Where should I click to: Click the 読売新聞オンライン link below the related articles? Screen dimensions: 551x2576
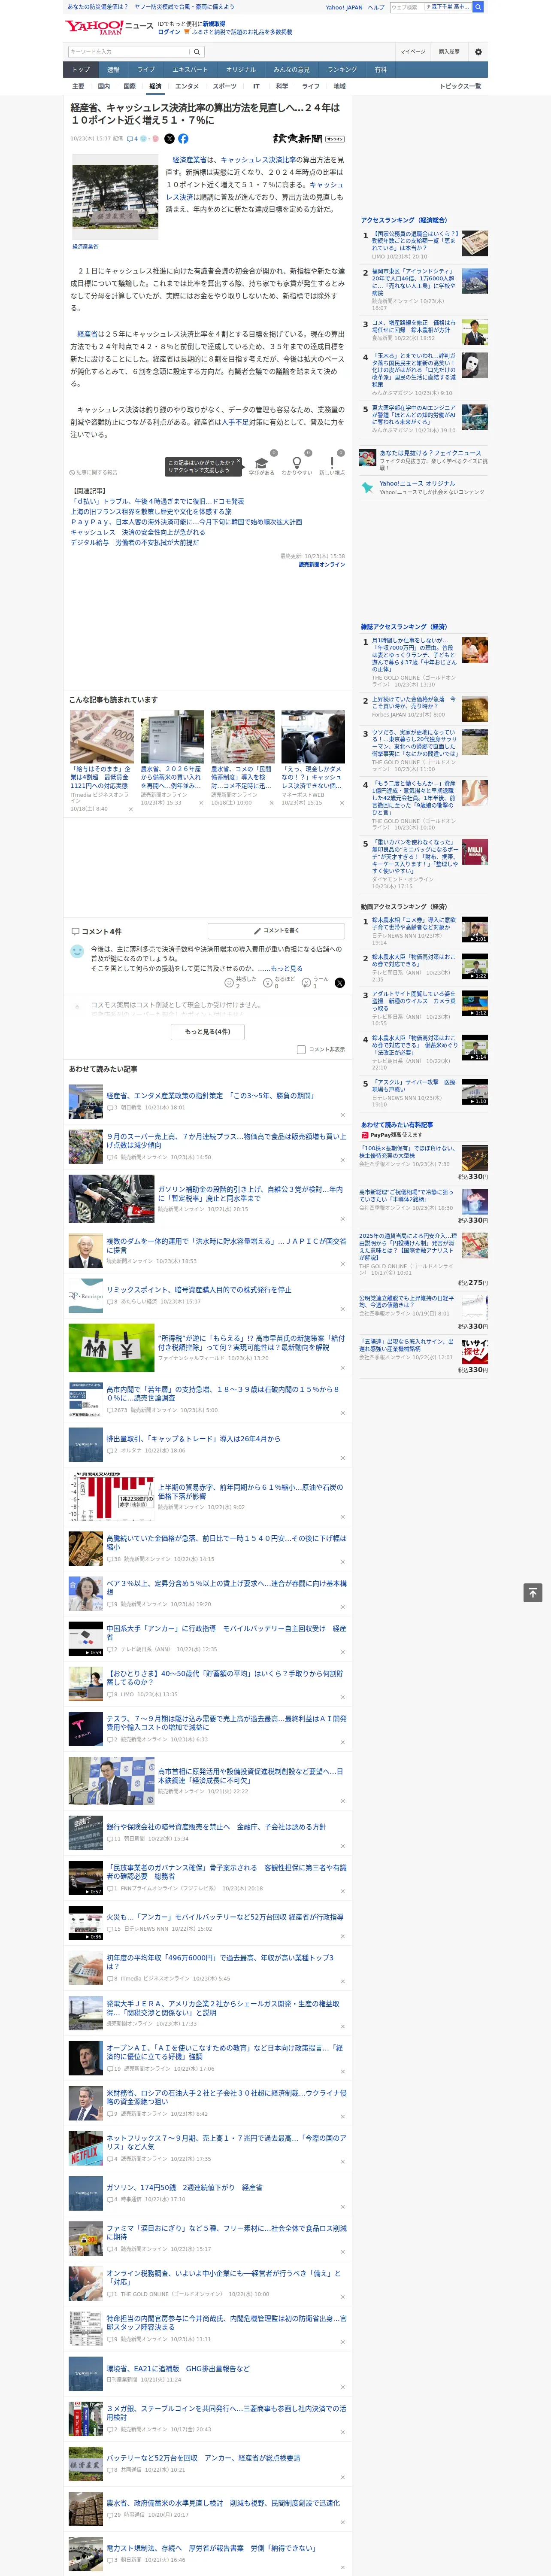pyautogui.click(x=321, y=564)
